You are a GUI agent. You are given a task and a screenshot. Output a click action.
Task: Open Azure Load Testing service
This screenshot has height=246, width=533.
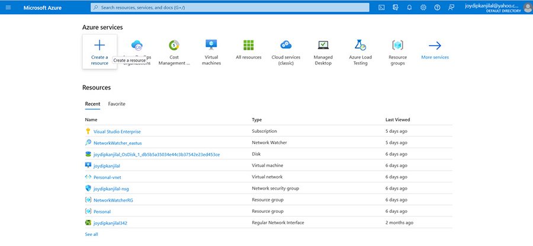359,46
